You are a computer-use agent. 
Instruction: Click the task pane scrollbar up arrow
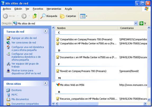pyautogui.click(x=53, y=28)
